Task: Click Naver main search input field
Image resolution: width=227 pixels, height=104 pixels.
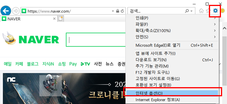Action: point(96,40)
